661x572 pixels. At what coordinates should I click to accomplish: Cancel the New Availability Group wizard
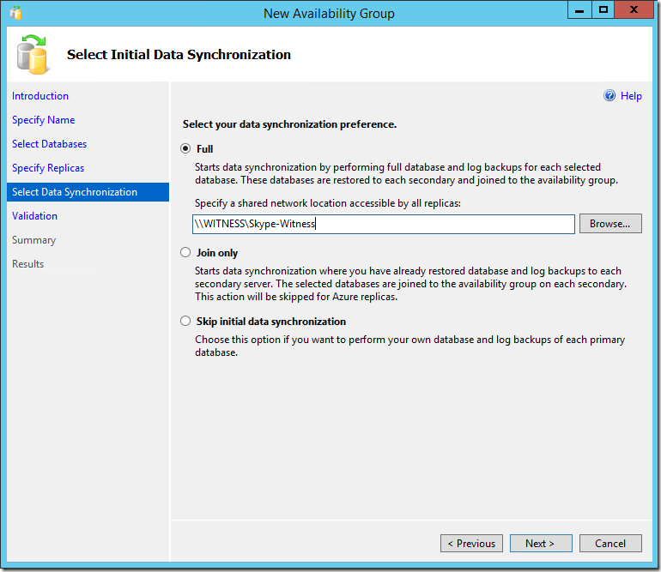point(610,544)
